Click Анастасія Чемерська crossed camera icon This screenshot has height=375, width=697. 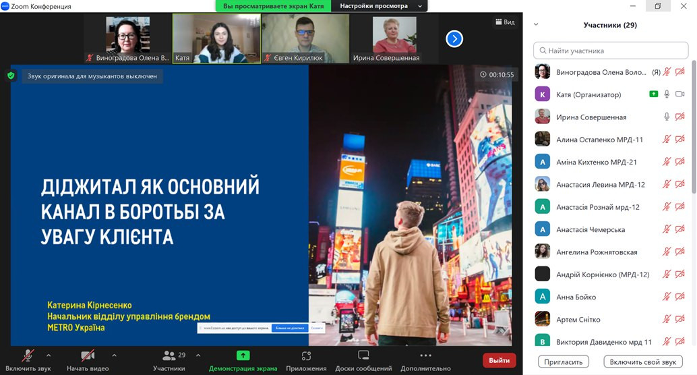(x=679, y=229)
